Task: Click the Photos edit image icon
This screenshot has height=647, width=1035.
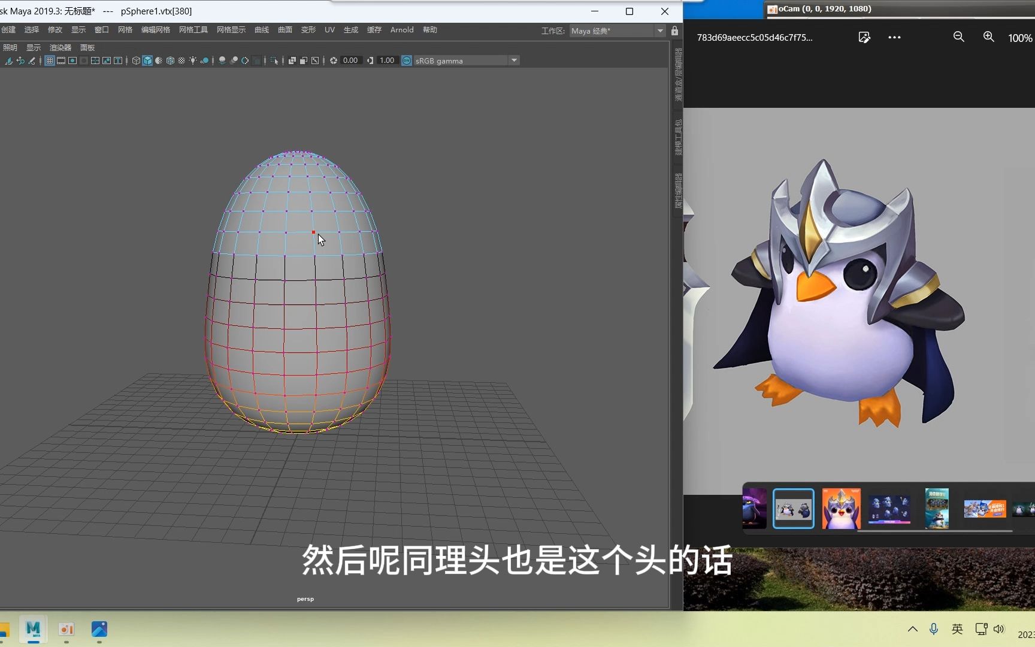Action: [x=864, y=37]
